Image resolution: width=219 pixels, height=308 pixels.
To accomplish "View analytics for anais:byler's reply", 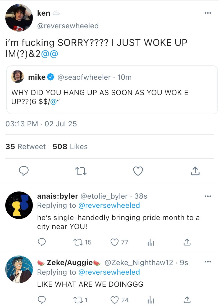I will pos(150,242).
